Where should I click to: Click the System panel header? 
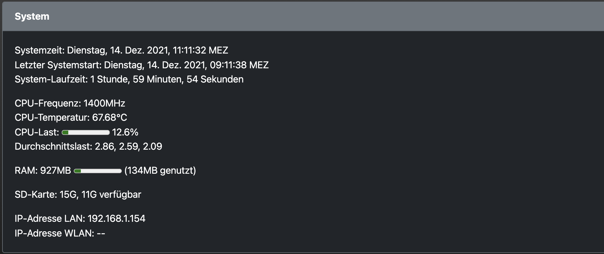(32, 16)
